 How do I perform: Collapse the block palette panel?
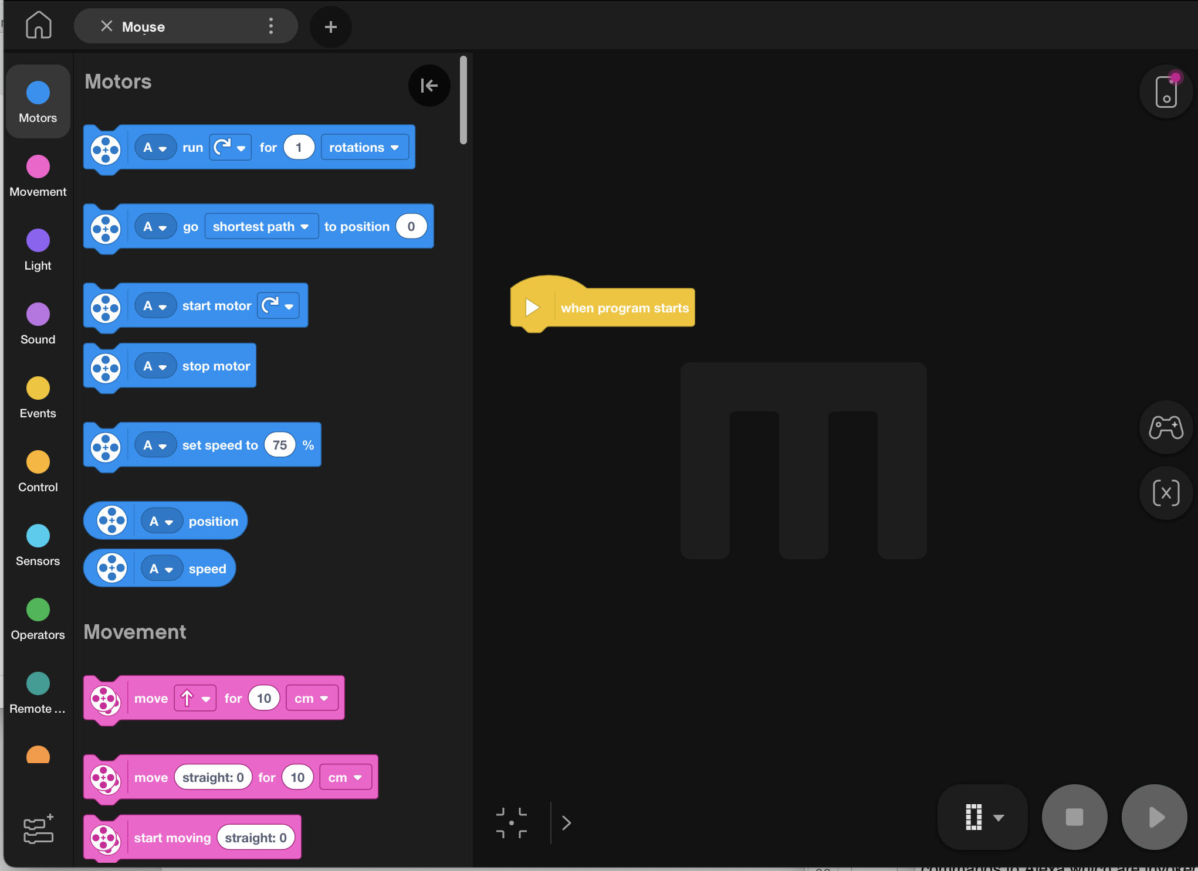point(429,86)
